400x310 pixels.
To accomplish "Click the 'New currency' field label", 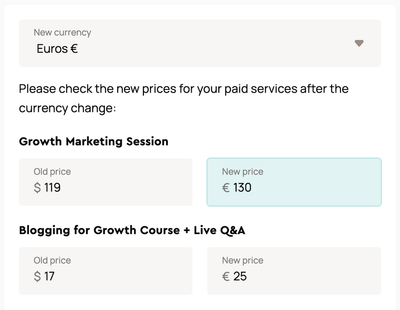I will click(x=62, y=33).
